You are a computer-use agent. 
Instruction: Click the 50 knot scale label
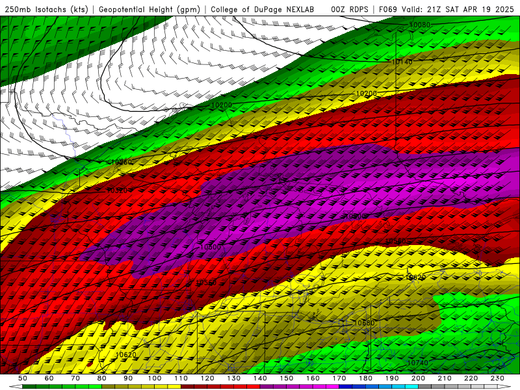tap(23, 378)
